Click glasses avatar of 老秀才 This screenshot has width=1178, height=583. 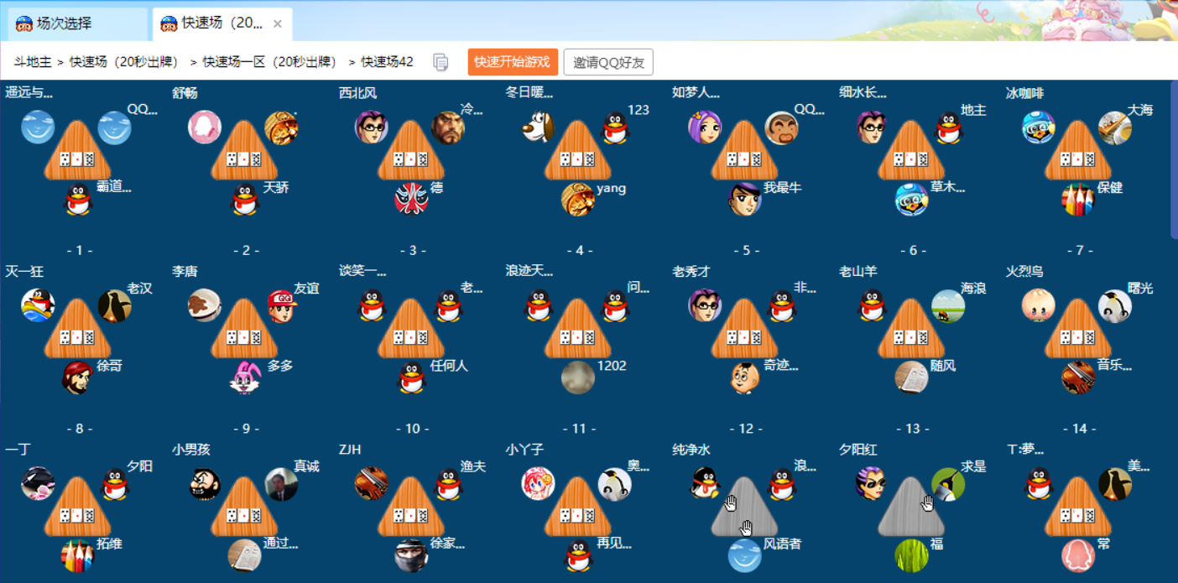705,305
